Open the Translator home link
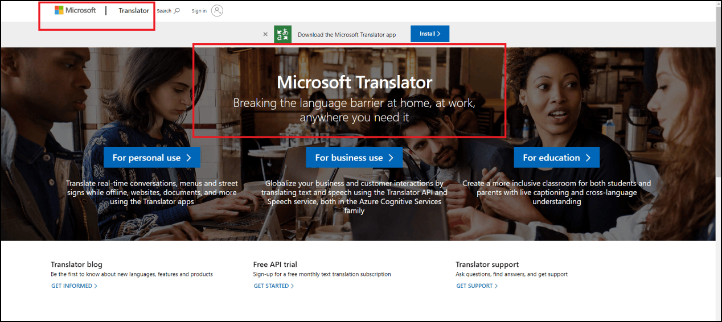This screenshot has height=322, width=722. coord(134,10)
